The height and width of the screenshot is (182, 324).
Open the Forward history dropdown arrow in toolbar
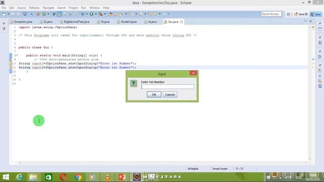coord(169,14)
